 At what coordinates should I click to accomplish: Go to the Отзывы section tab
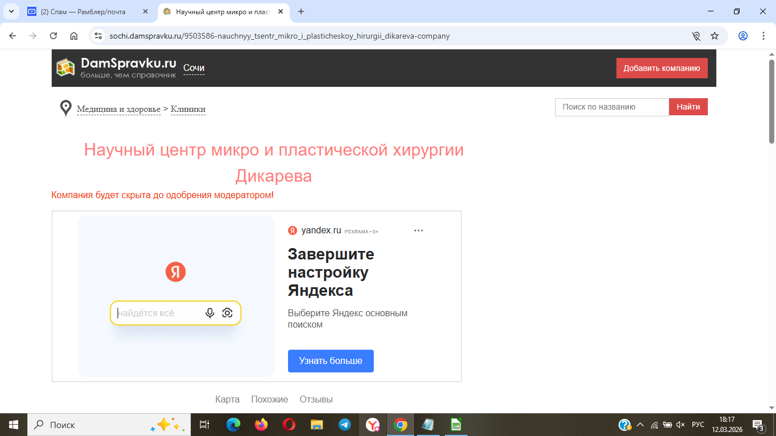[316, 399]
